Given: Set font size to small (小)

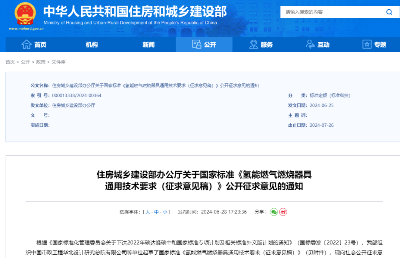Looking at the screenshot, I should coord(165,212).
